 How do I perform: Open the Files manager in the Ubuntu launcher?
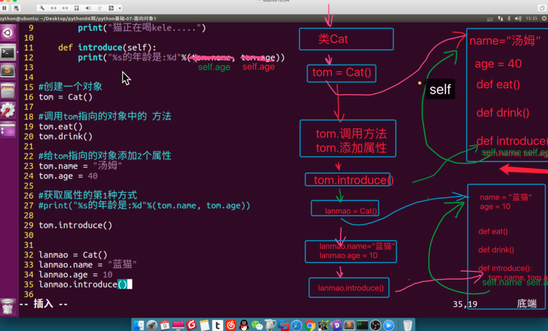(8, 91)
